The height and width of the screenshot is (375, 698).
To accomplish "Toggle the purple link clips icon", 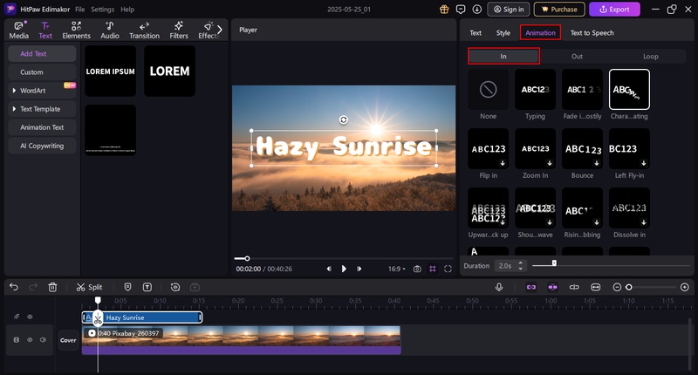I will click(x=531, y=287).
